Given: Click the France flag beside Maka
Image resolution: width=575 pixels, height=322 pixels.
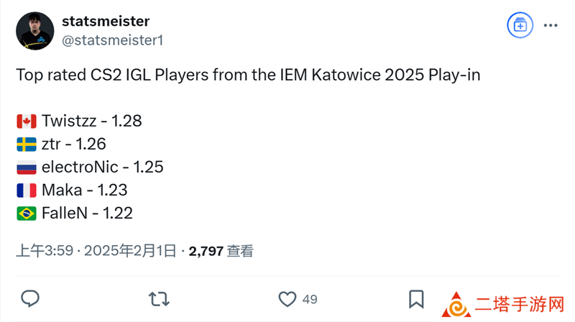Looking at the screenshot, I should [27, 190].
